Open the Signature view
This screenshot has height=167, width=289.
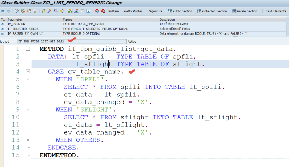pyautogui.click(x=156, y=11)
